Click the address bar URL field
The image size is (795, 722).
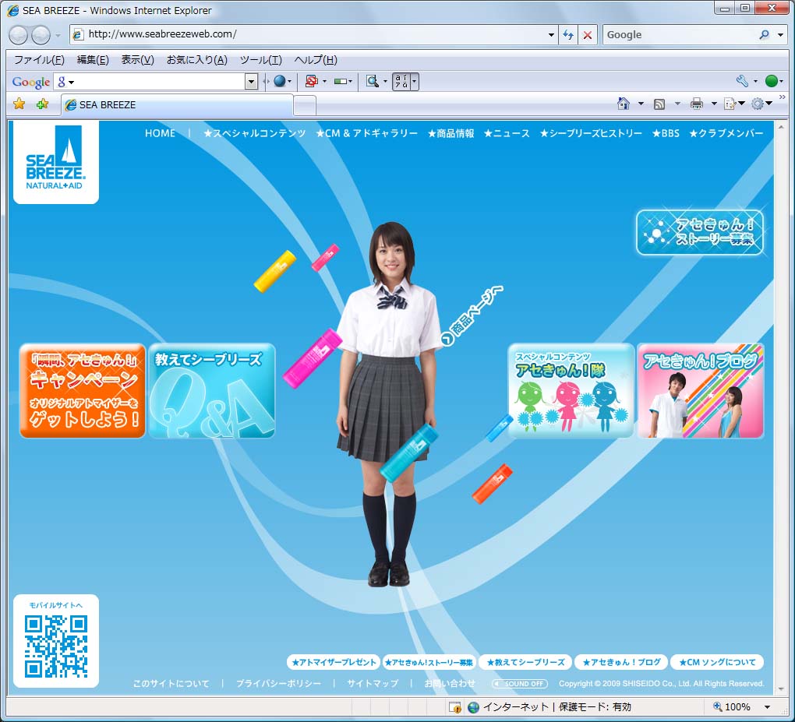314,34
